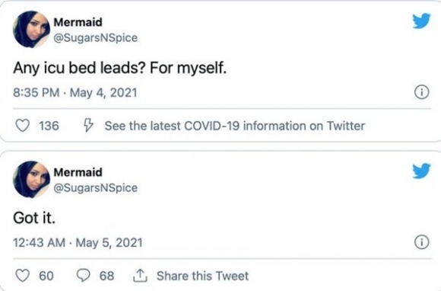Screen dimensions: 441x291
Task: Open Mermaid profile picture in second tweet
Action: pos(31,180)
